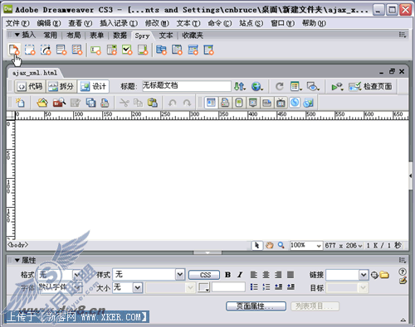Switch to 拆分 split view
Screen dimensions: 415x327
point(61,86)
